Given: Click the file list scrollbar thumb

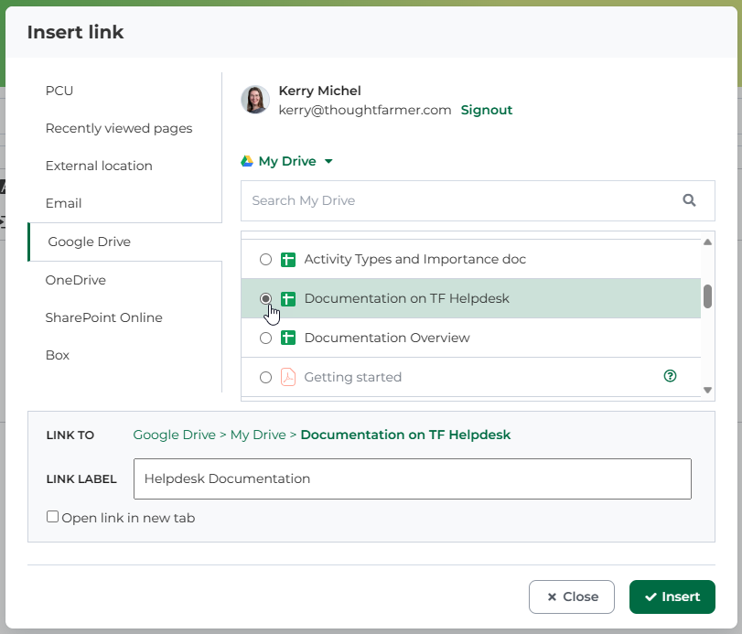Looking at the screenshot, I should click(707, 296).
